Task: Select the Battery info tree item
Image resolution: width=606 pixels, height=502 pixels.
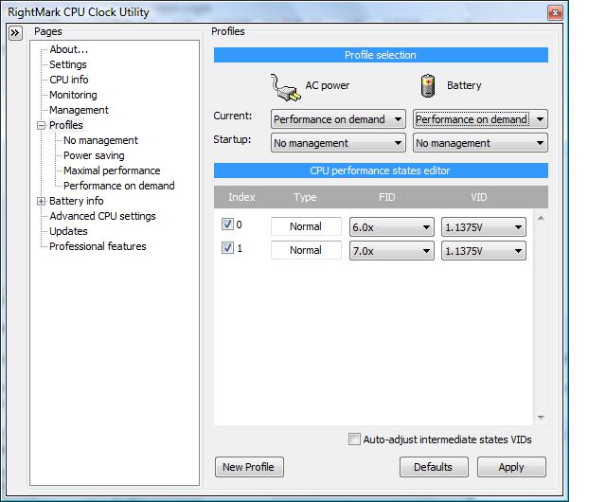Action: click(76, 201)
